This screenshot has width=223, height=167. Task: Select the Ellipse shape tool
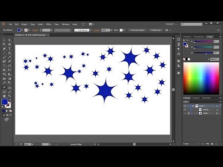(x=9, y=53)
